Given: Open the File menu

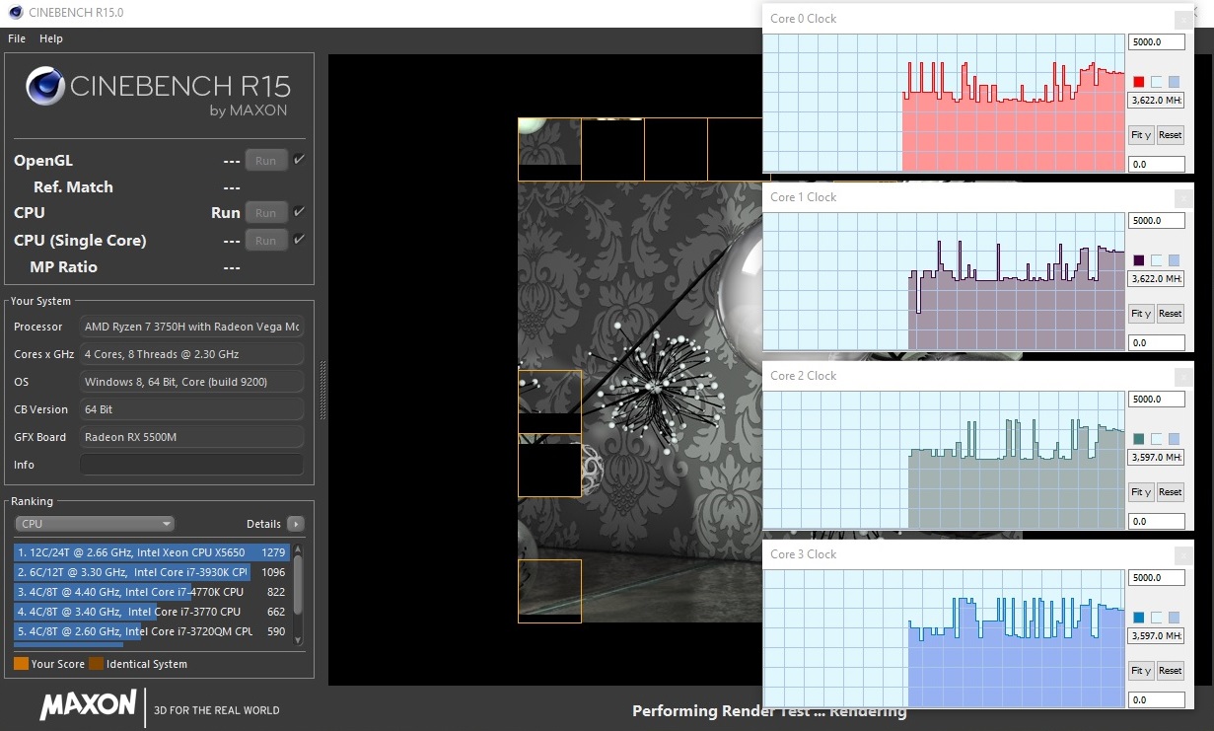Looking at the screenshot, I should tap(17, 38).
